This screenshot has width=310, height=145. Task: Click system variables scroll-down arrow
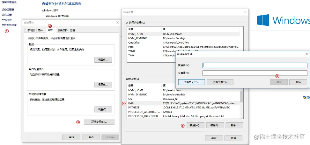[x=241, y=117]
